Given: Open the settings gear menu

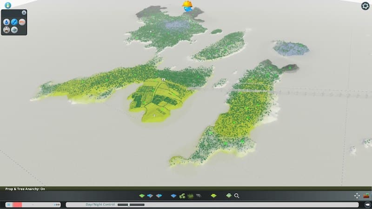Looking at the screenshot, I should tap(365, 6).
